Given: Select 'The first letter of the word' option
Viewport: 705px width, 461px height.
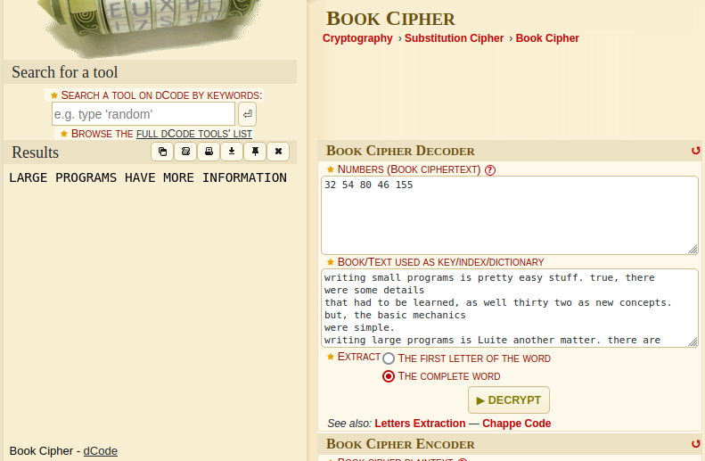Looking at the screenshot, I should point(389,358).
